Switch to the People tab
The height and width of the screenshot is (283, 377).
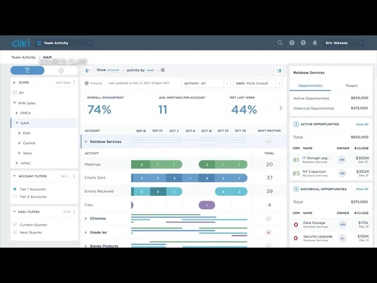pyautogui.click(x=352, y=85)
